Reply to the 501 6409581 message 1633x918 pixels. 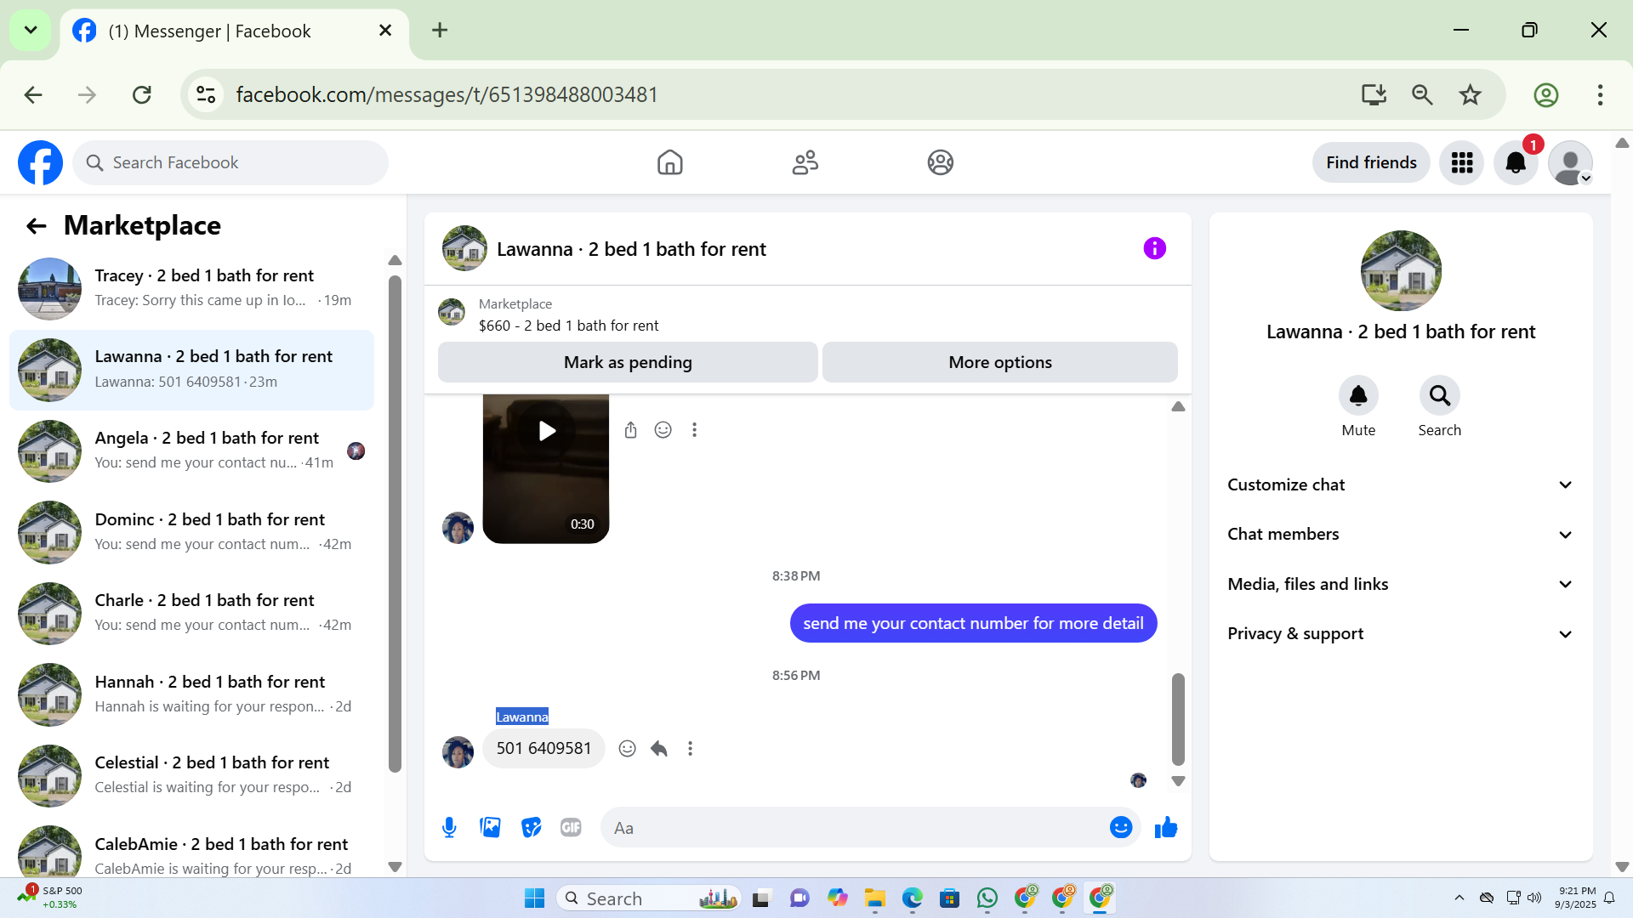pyautogui.click(x=658, y=749)
